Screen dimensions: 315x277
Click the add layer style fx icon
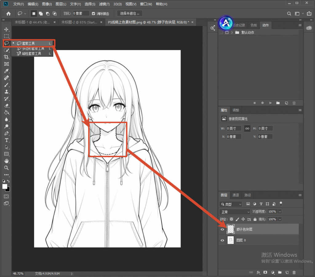258,272
